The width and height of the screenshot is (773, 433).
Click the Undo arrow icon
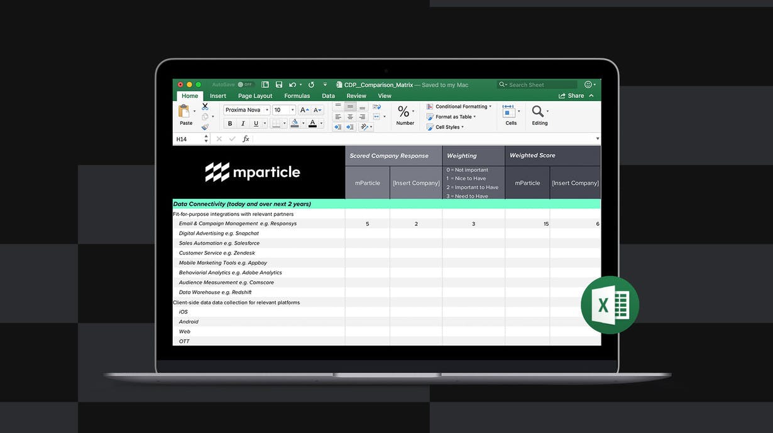pyautogui.click(x=292, y=85)
